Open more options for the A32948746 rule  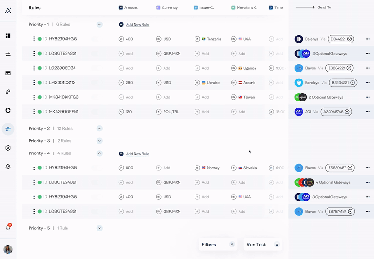(x=367, y=112)
